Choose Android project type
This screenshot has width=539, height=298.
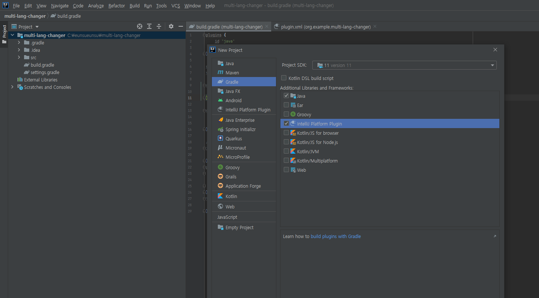[x=244, y=100]
